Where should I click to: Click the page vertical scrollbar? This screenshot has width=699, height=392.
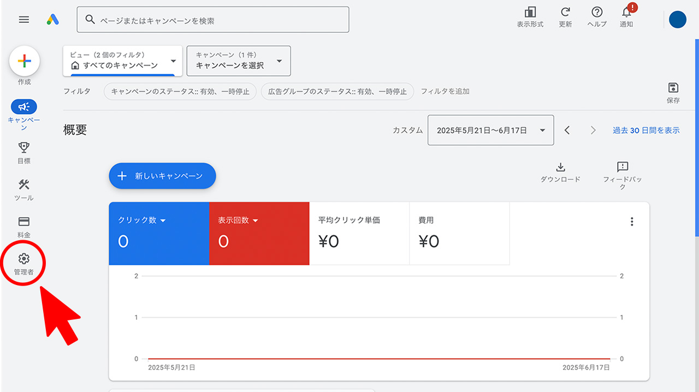point(697,138)
